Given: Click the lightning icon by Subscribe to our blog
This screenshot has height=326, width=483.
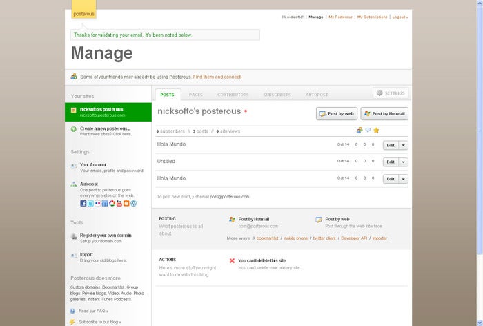Looking at the screenshot, I should [72, 322].
